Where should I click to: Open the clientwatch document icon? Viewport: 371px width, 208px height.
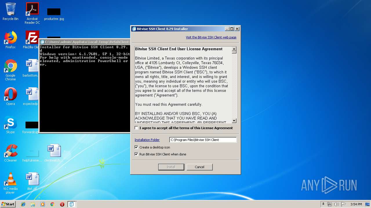pyautogui.click(x=54, y=153)
